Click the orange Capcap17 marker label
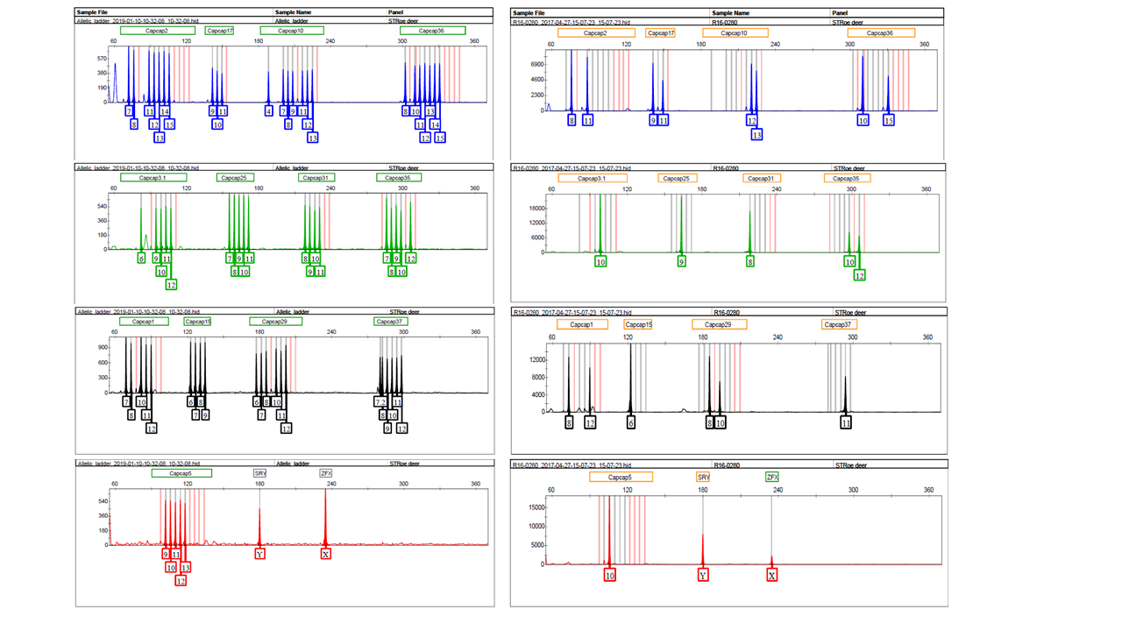Viewport: 1122px width, 631px height. [660, 33]
